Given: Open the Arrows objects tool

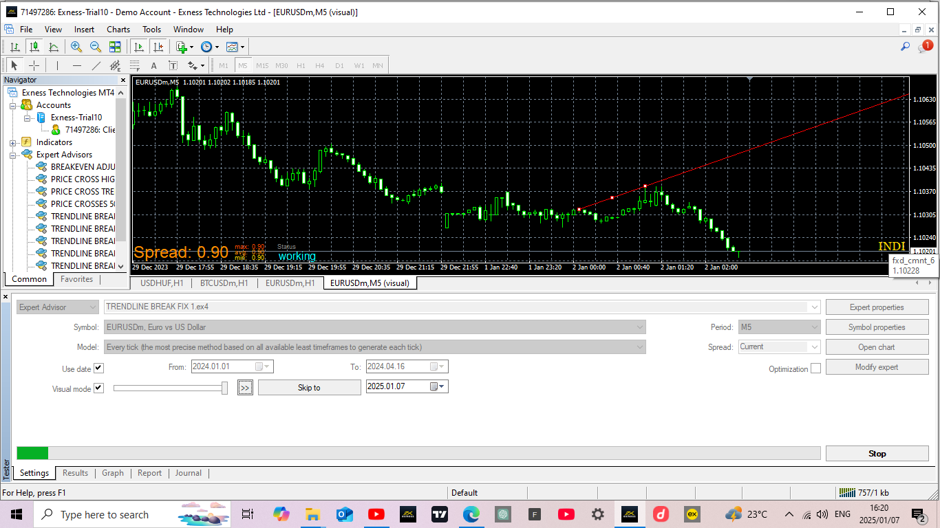Looking at the screenshot, I should (x=196, y=65).
